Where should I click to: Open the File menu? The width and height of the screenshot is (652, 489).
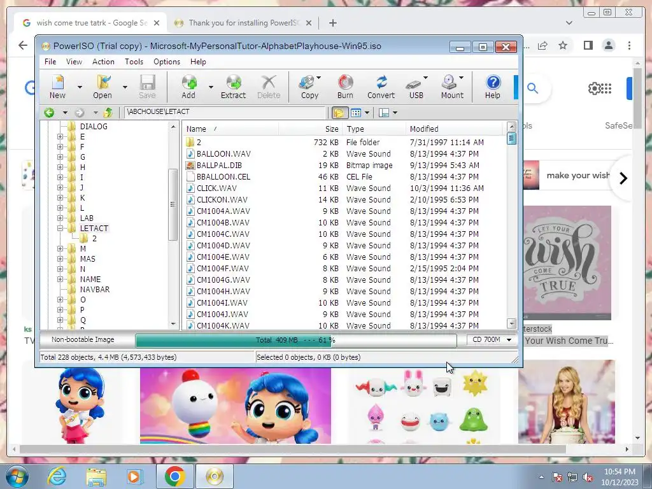coord(50,62)
